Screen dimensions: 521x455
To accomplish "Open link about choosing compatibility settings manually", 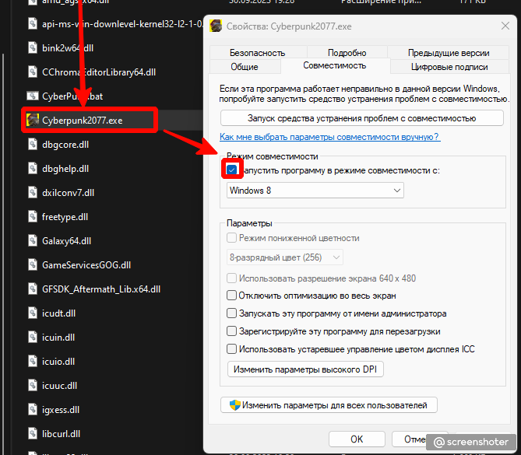I will 330,137.
